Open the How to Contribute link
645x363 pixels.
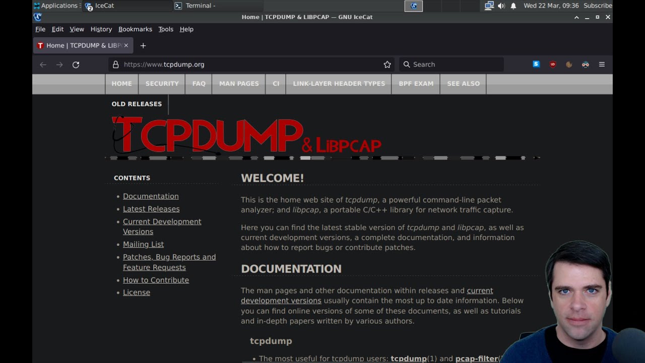156,280
